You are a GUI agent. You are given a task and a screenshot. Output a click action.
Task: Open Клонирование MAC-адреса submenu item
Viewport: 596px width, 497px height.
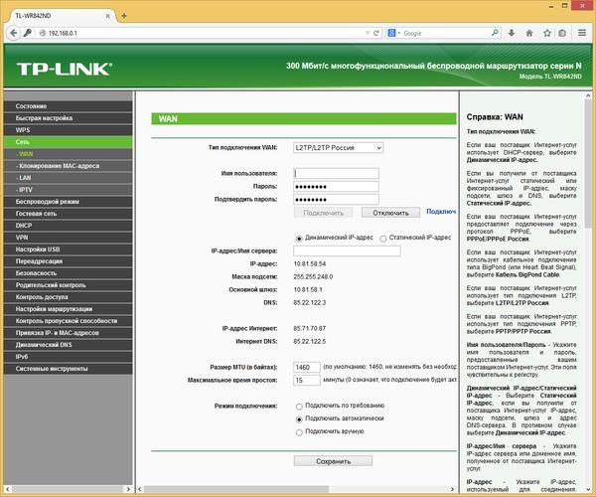click(69, 166)
